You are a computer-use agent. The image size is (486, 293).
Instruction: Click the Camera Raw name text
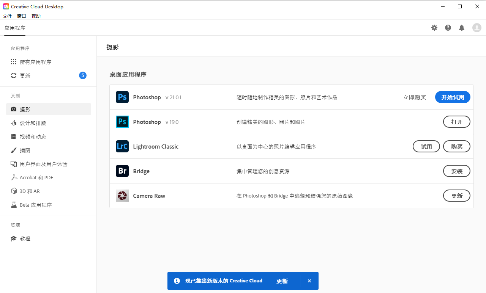149,196
